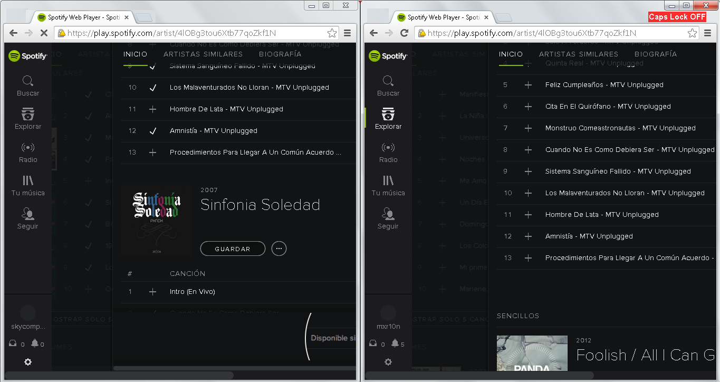Save Cita En El Quirófano track
The height and width of the screenshot is (382, 720).
click(529, 107)
